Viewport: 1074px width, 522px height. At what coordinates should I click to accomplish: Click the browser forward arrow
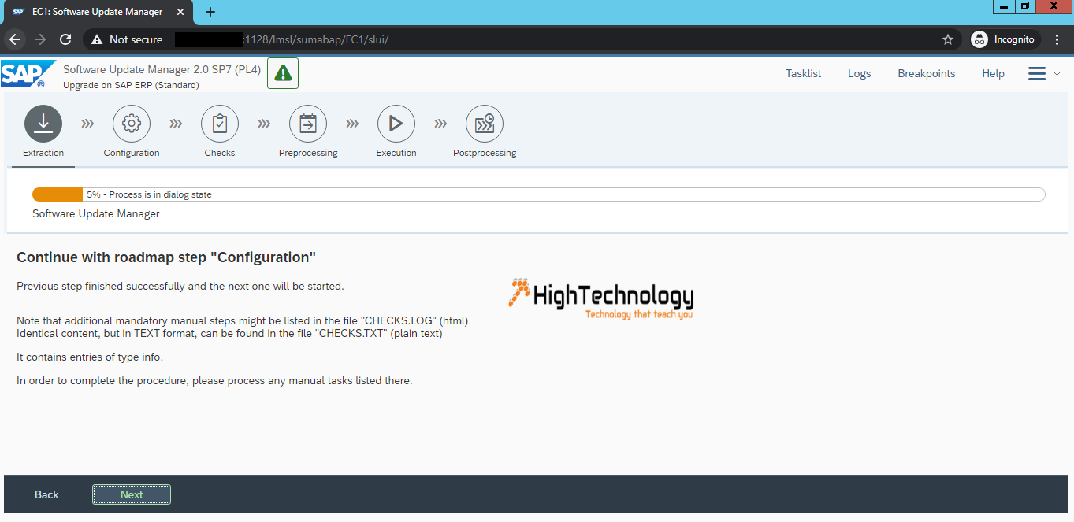click(x=41, y=39)
